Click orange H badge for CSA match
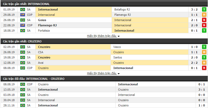Viewport: 208px width, 108px height. point(204,52)
